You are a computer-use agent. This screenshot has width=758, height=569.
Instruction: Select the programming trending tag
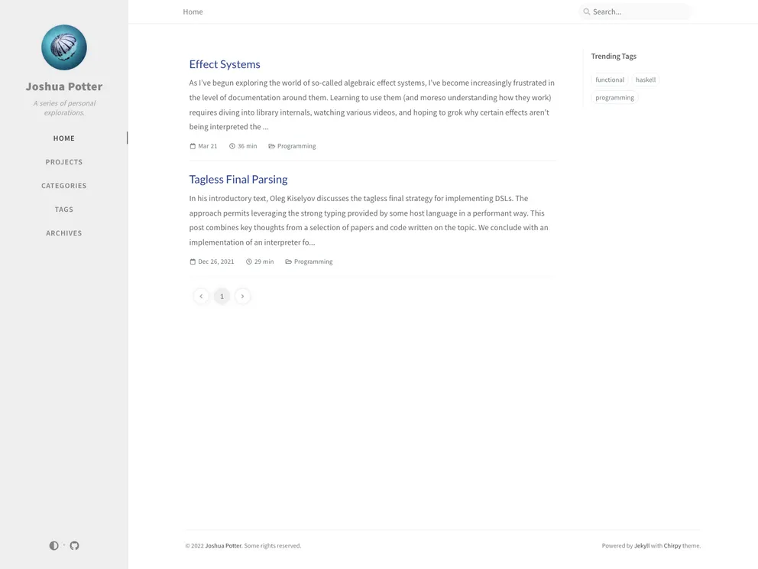point(614,98)
